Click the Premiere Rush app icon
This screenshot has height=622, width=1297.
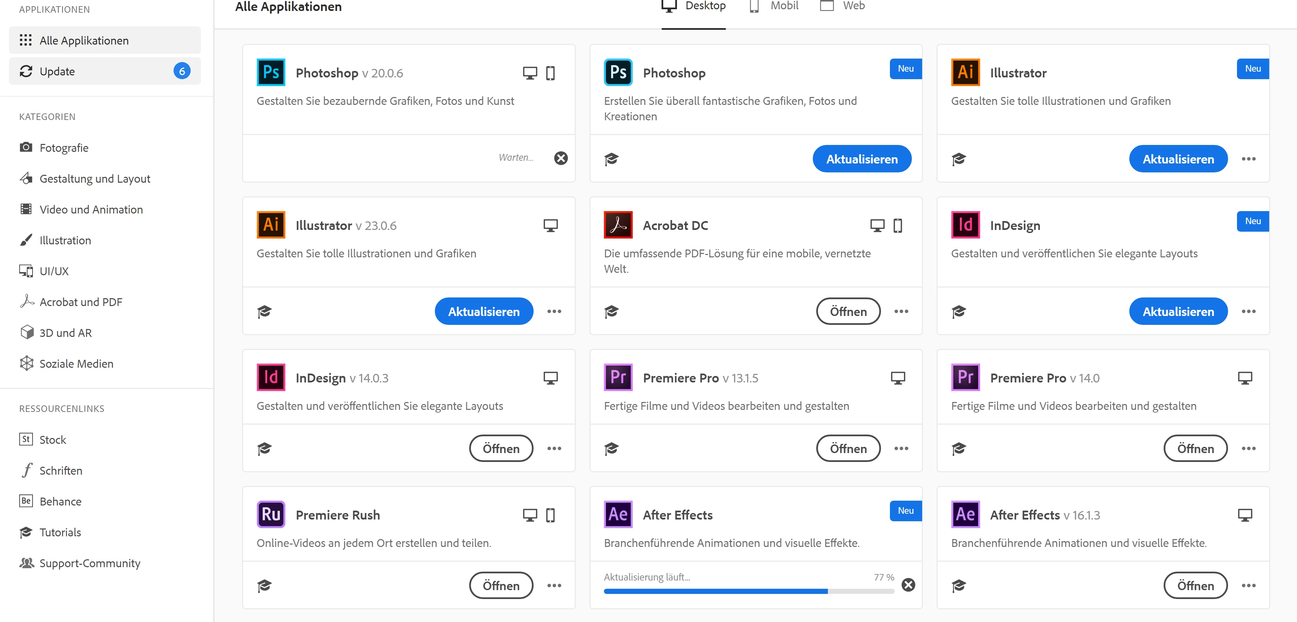tap(271, 514)
